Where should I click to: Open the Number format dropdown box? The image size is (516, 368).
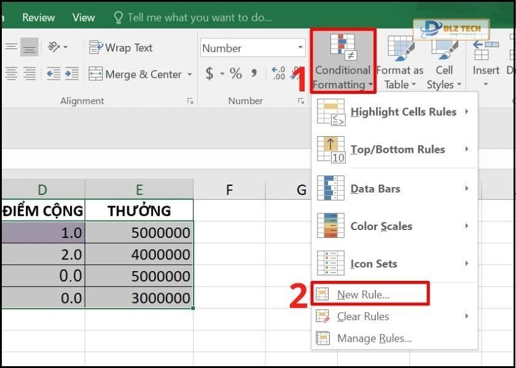coord(252,47)
